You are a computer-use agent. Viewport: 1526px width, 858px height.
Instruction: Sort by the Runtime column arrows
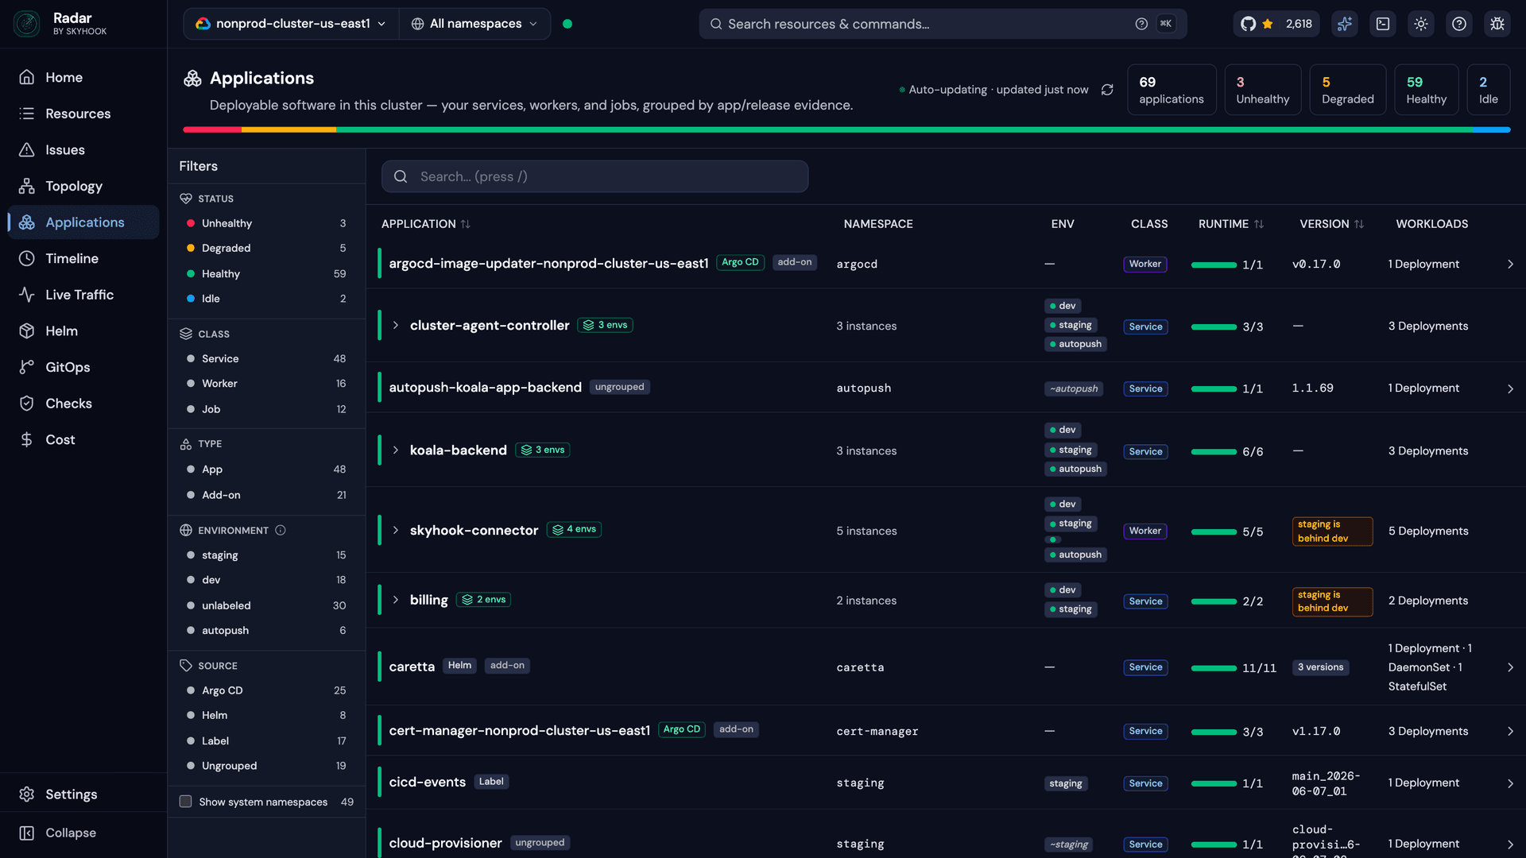coord(1259,224)
